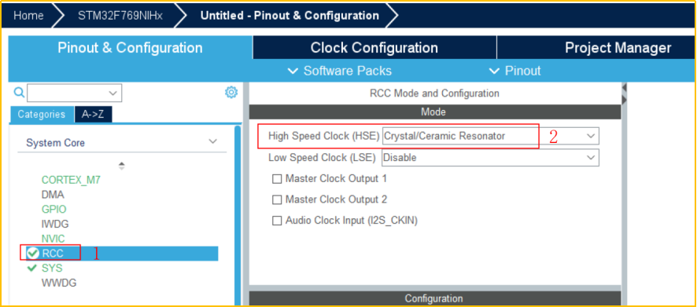
Task: Collapse the System Core category
Action: (x=213, y=142)
